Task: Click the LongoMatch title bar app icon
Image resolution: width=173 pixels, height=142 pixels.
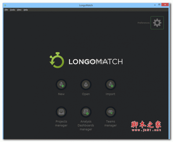Action: pos(5,5)
